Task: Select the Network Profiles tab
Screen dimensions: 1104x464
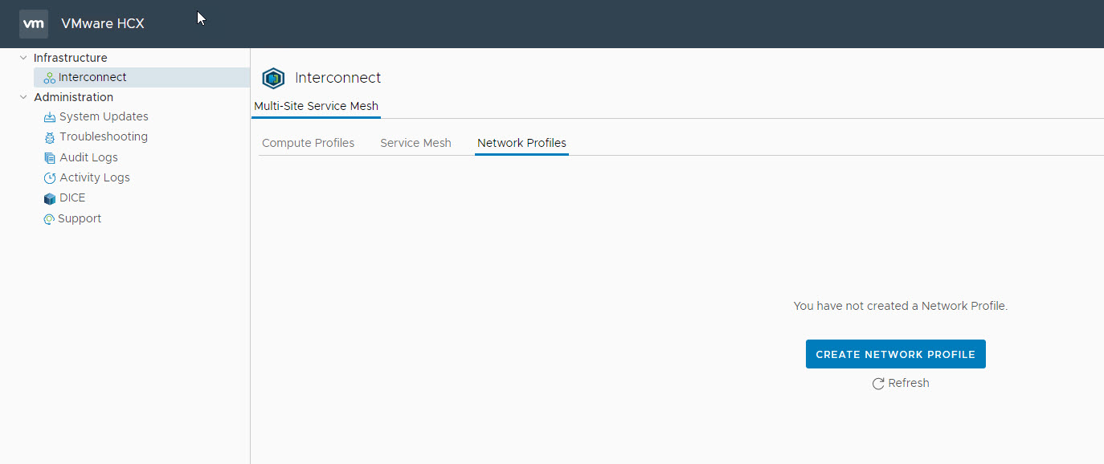Action: (x=521, y=143)
